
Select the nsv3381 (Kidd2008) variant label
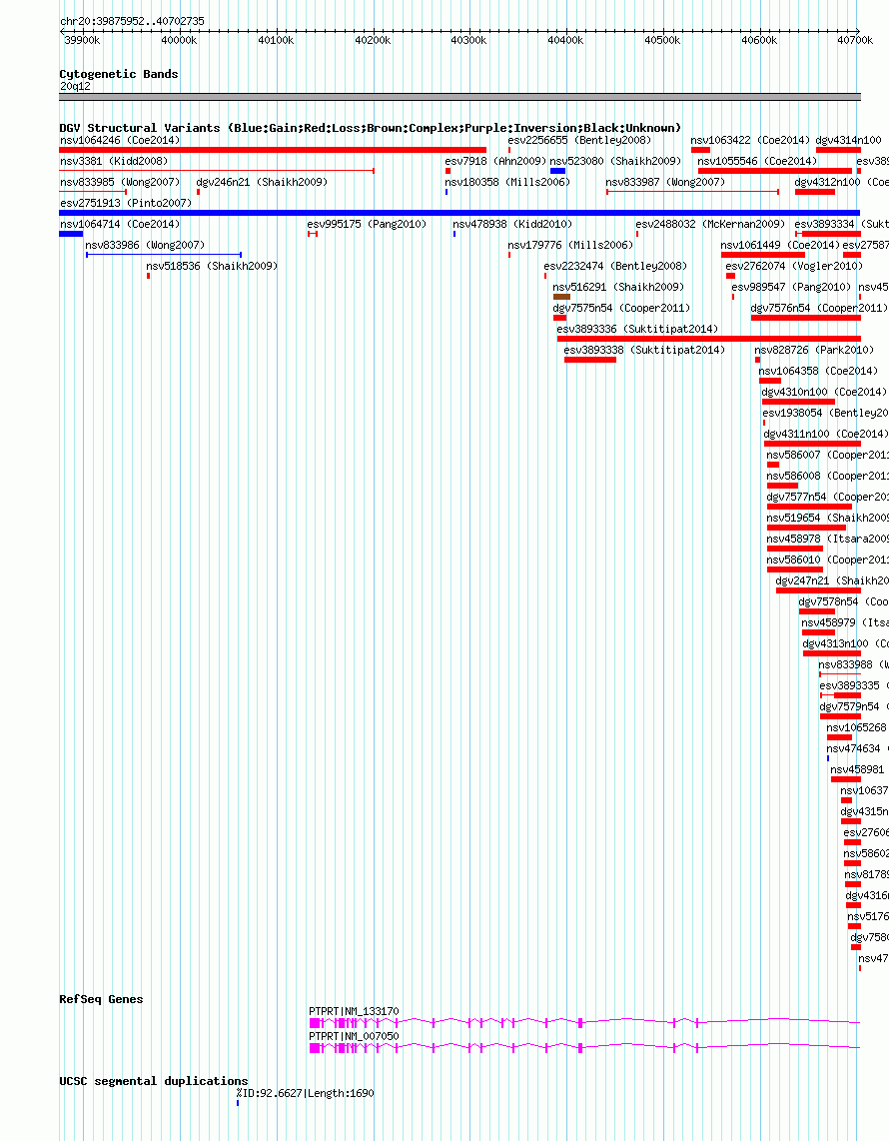click(114, 162)
